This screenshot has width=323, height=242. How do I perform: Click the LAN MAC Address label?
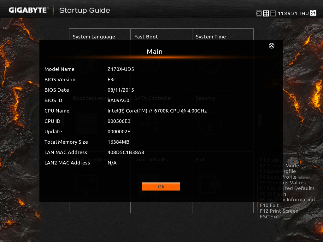click(x=66, y=152)
